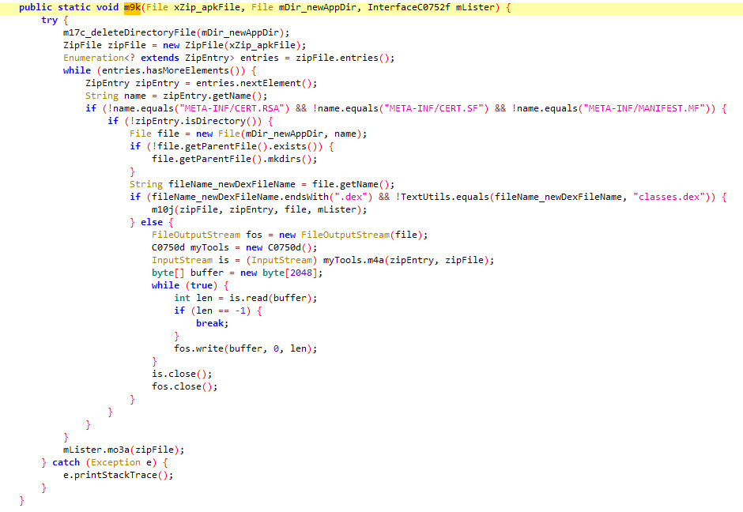Click the m4a method call

tap(375, 260)
